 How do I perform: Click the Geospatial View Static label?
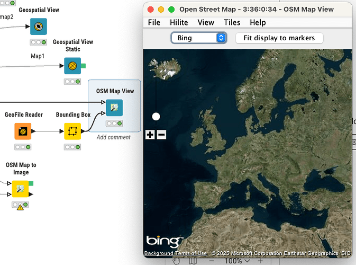[73, 46]
